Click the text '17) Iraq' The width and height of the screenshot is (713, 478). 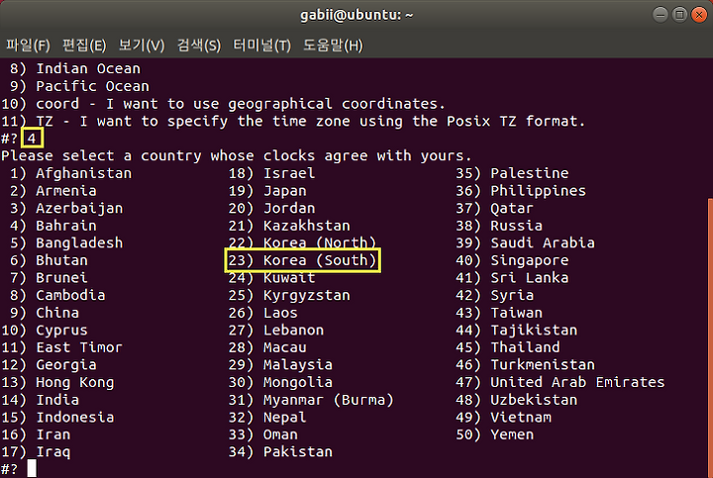coord(36,452)
